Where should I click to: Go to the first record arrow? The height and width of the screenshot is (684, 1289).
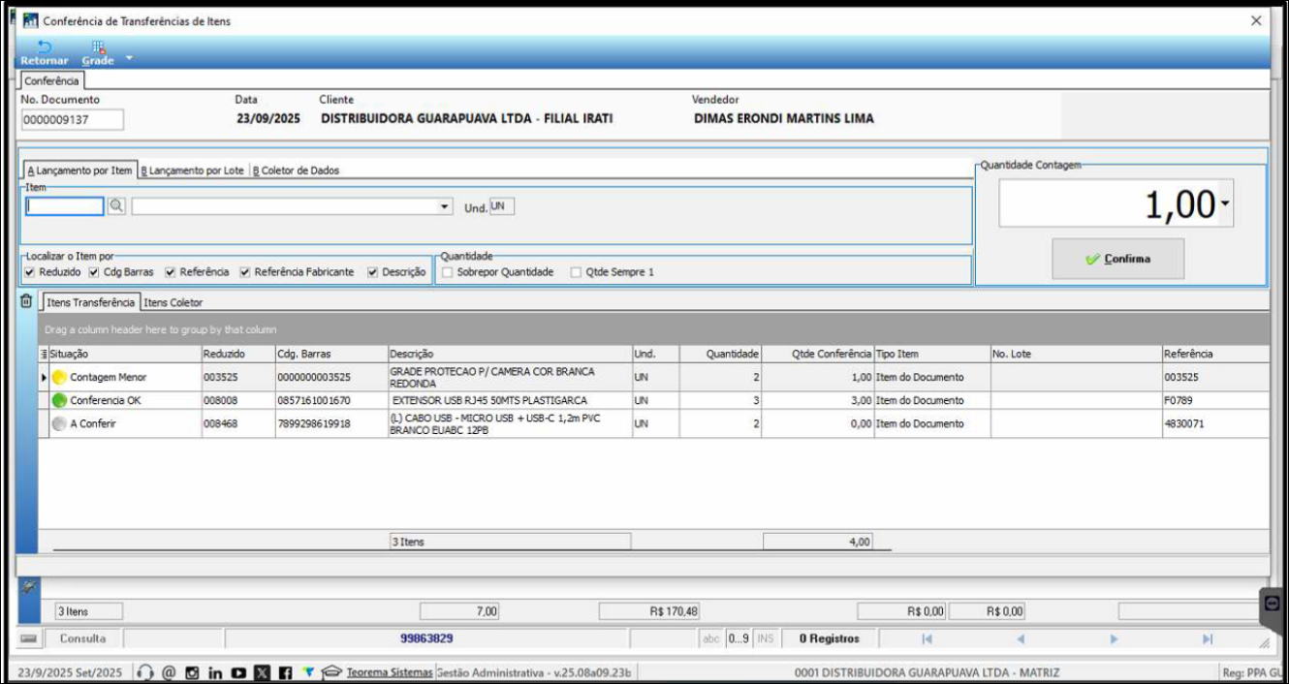[927, 639]
